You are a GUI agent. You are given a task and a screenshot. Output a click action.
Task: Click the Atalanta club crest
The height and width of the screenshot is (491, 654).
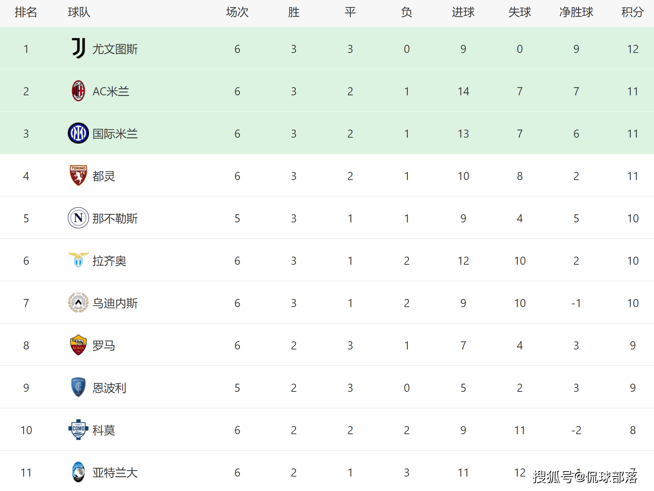78,472
